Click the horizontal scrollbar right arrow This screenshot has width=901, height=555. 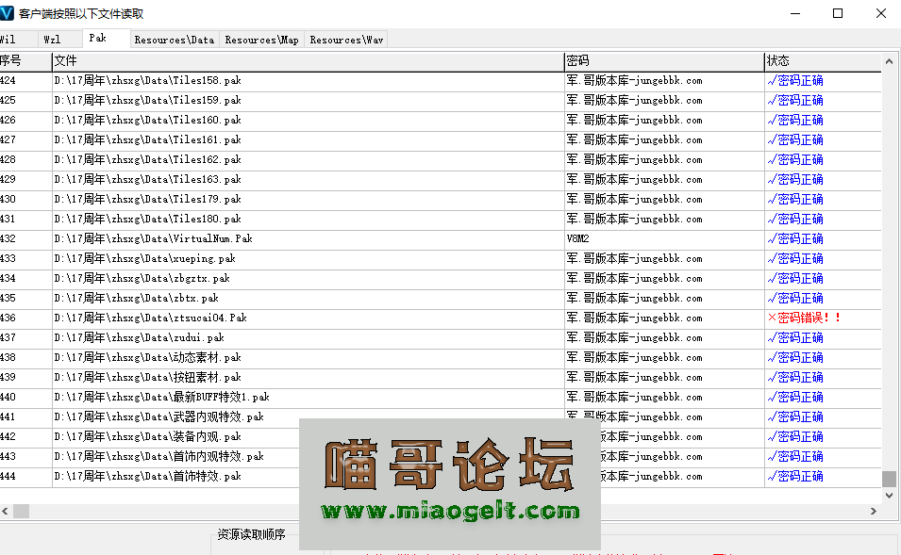coord(872,511)
